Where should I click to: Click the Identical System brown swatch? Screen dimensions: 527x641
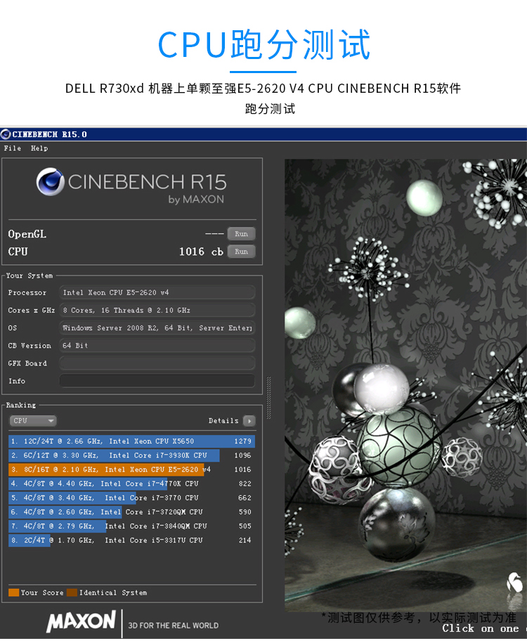point(72,593)
